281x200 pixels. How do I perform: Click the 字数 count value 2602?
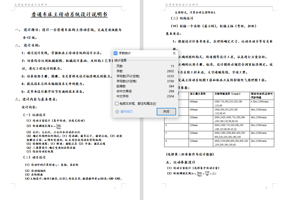170,71
